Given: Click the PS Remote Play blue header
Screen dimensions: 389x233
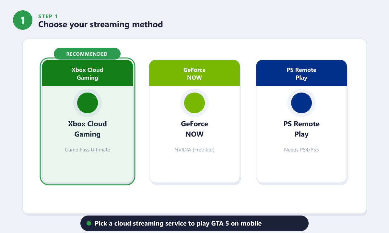Looking at the screenshot, I should tap(301, 73).
